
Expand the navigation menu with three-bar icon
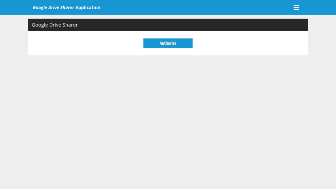(296, 7)
